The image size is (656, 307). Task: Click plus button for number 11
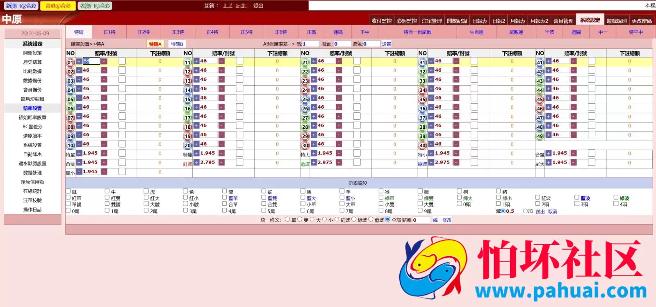[196, 61]
